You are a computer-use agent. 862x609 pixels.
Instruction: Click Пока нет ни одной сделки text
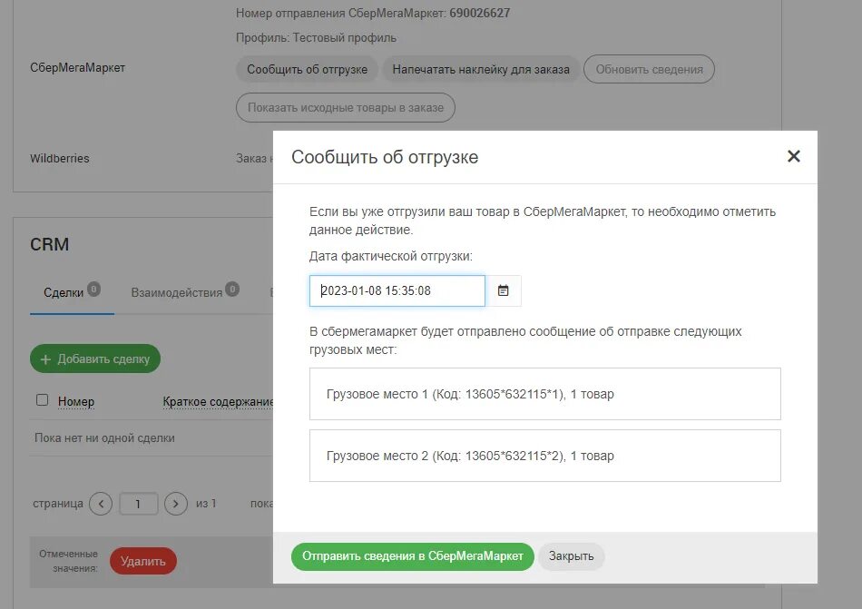point(104,438)
